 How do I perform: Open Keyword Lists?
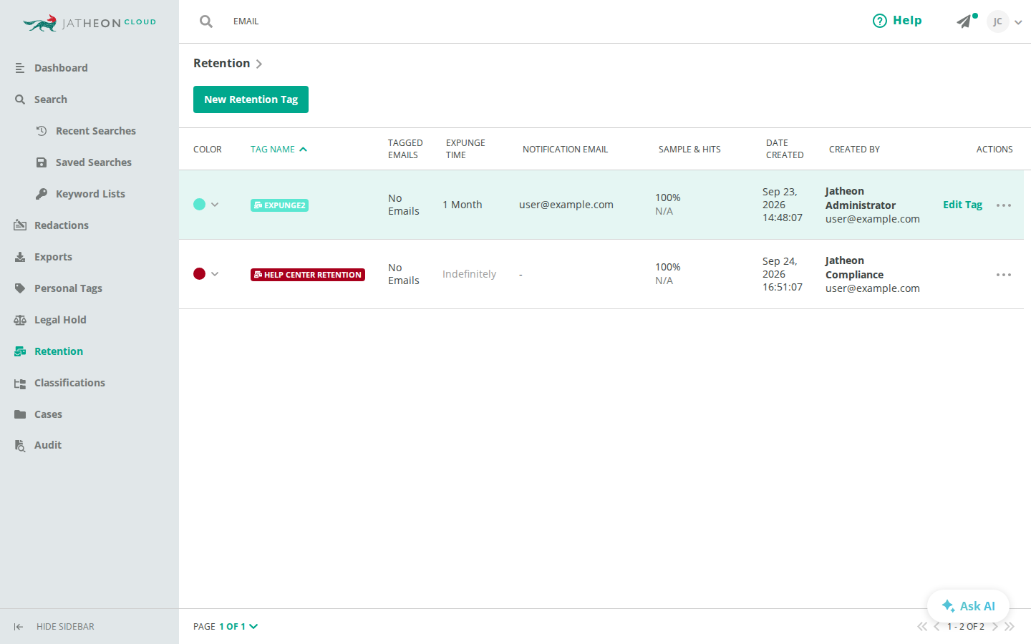[90, 194]
